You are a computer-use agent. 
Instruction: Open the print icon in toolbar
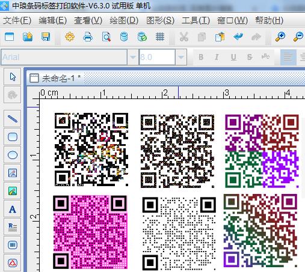click(88, 37)
